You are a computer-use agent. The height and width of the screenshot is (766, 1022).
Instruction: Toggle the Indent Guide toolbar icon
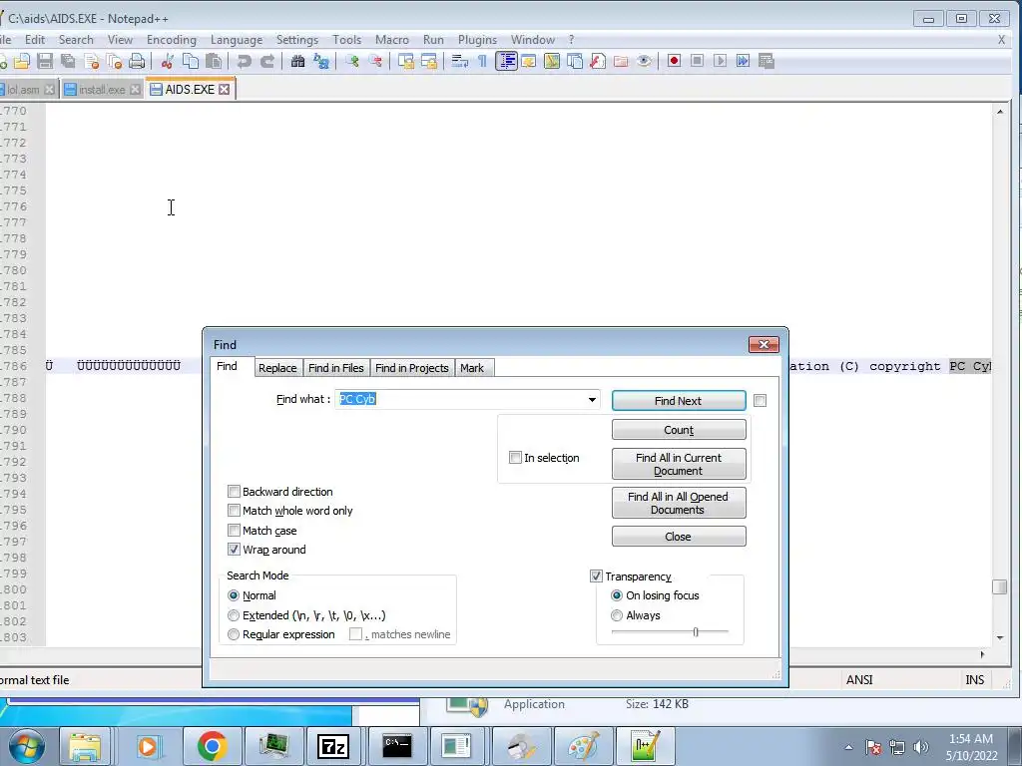[506, 61]
